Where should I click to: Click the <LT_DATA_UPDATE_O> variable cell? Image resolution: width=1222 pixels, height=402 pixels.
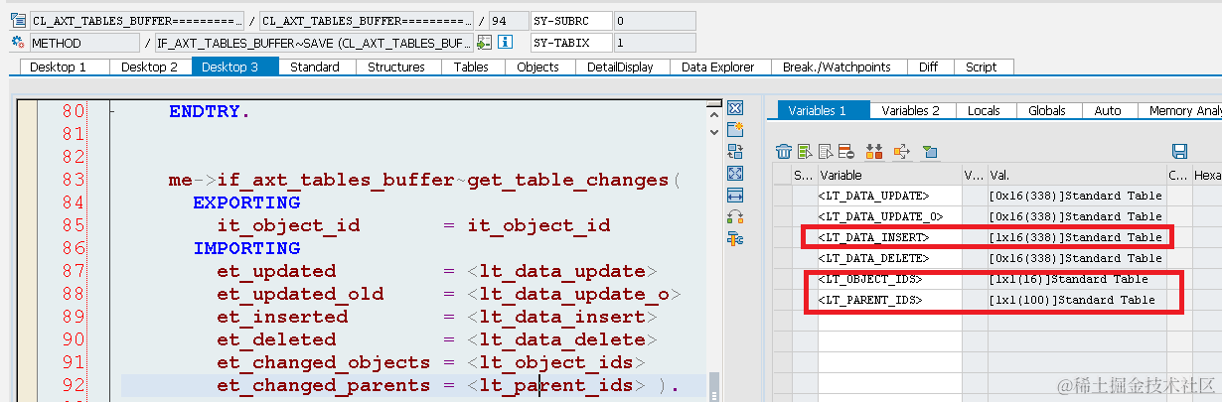point(889,216)
